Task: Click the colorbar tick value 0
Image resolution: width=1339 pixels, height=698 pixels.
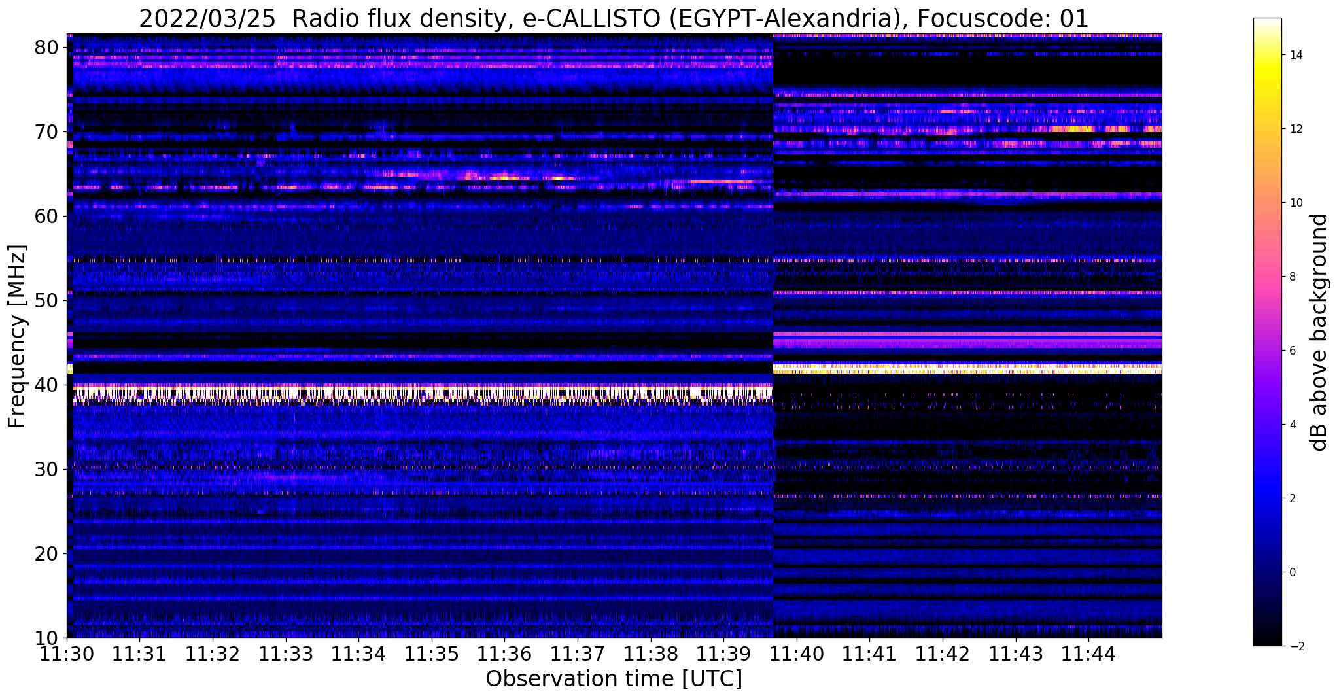Action: (x=1292, y=572)
